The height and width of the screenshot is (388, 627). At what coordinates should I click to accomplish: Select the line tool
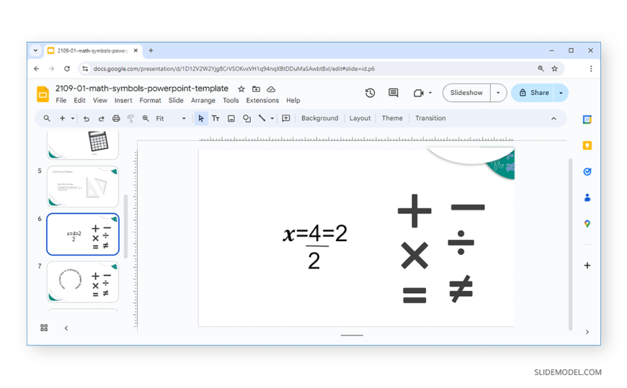click(262, 118)
